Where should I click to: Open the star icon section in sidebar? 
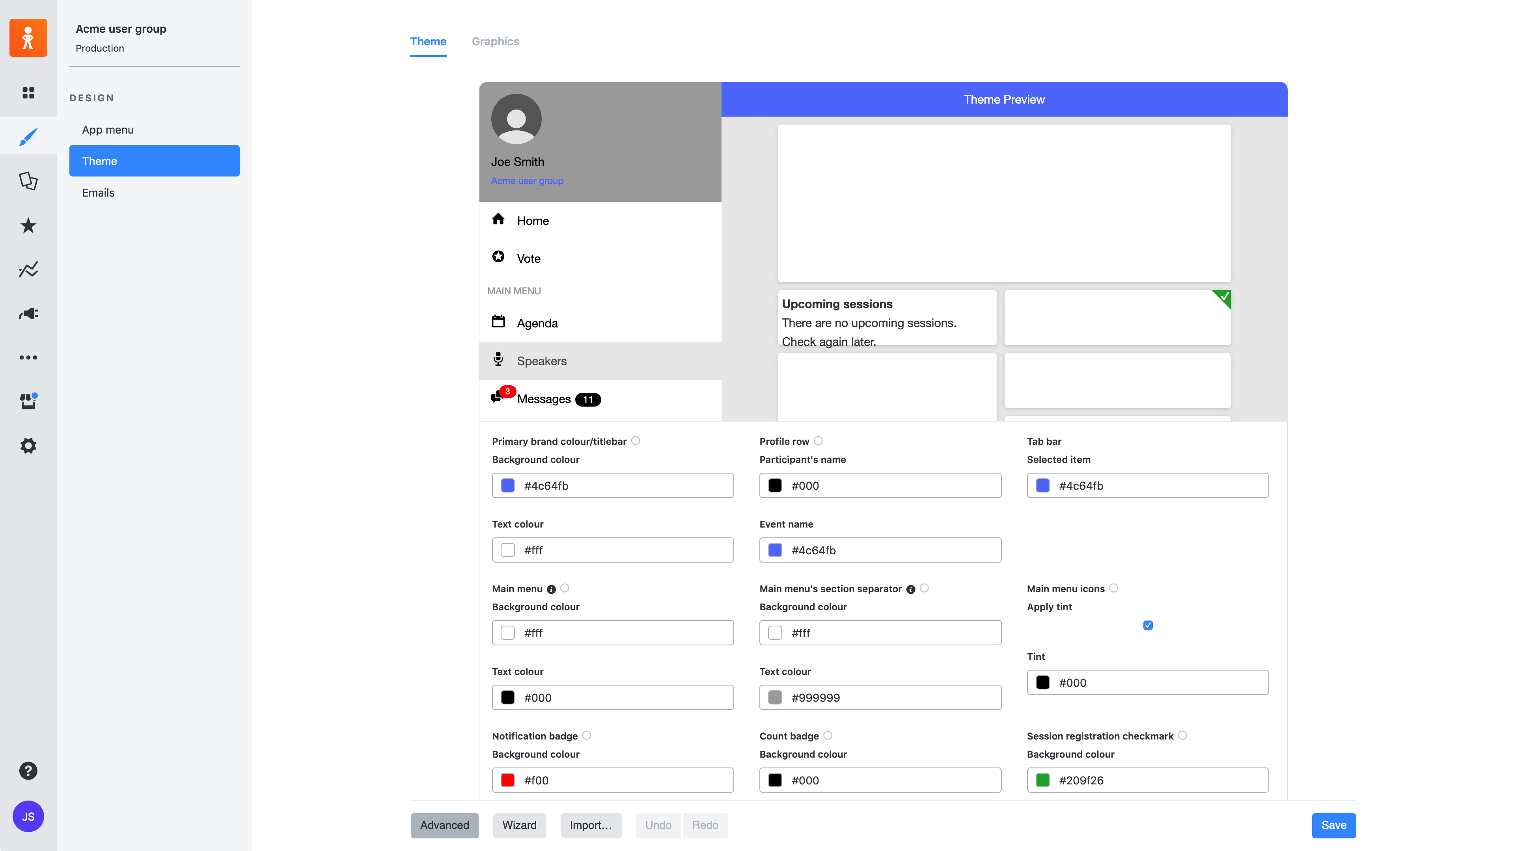[x=28, y=225]
